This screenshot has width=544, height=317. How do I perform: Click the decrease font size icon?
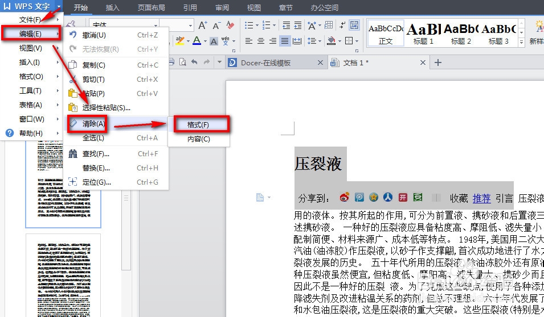(216, 25)
